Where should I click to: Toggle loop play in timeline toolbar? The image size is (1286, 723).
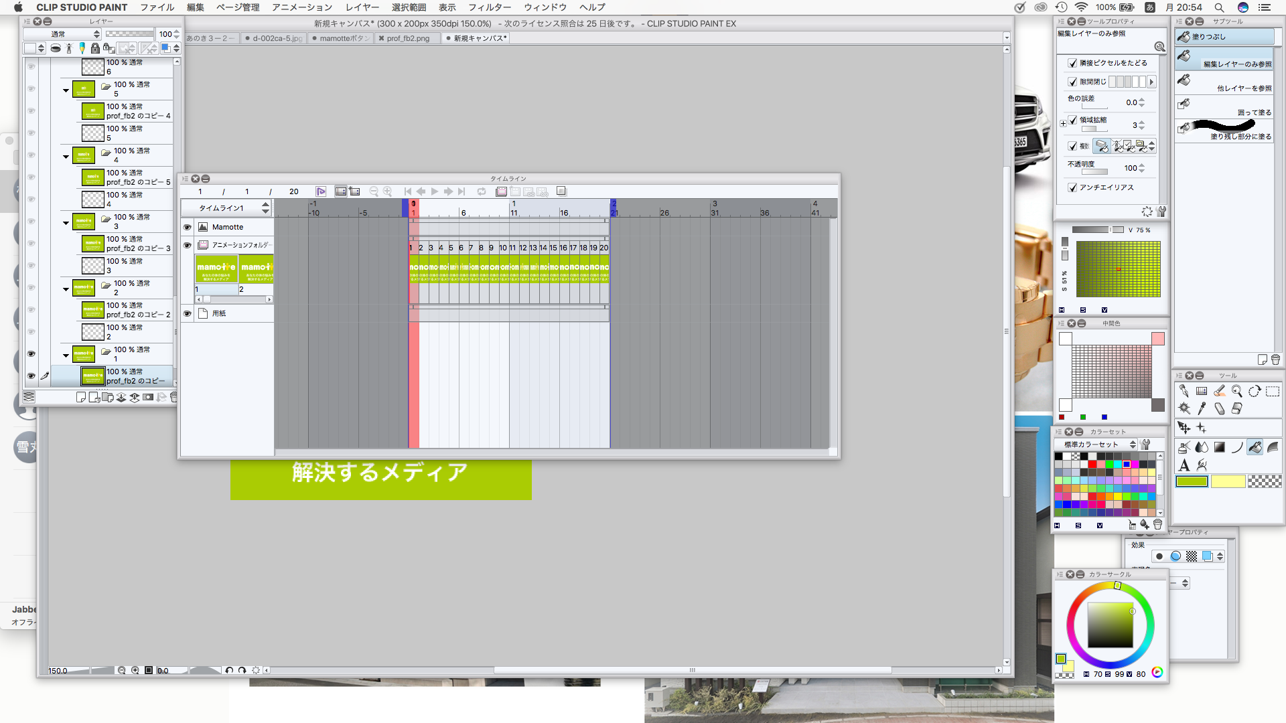pos(481,191)
